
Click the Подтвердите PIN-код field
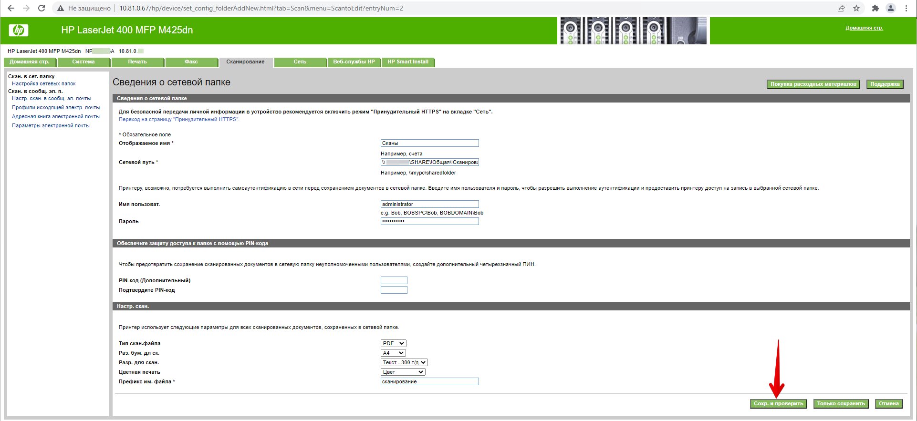[x=394, y=290]
